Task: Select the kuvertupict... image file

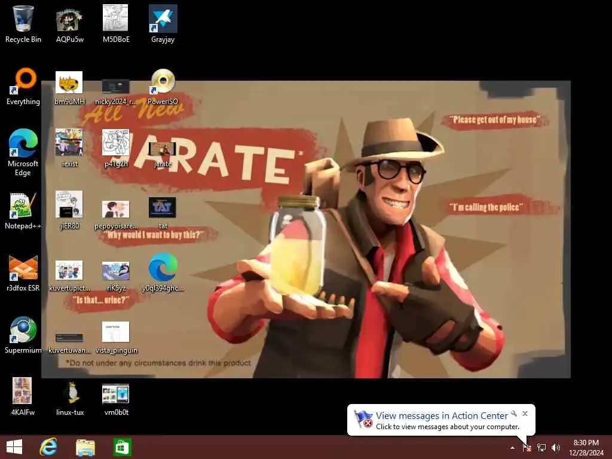Action: click(69, 275)
